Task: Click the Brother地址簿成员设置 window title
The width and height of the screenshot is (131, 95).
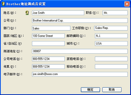Action: pos(26,4)
